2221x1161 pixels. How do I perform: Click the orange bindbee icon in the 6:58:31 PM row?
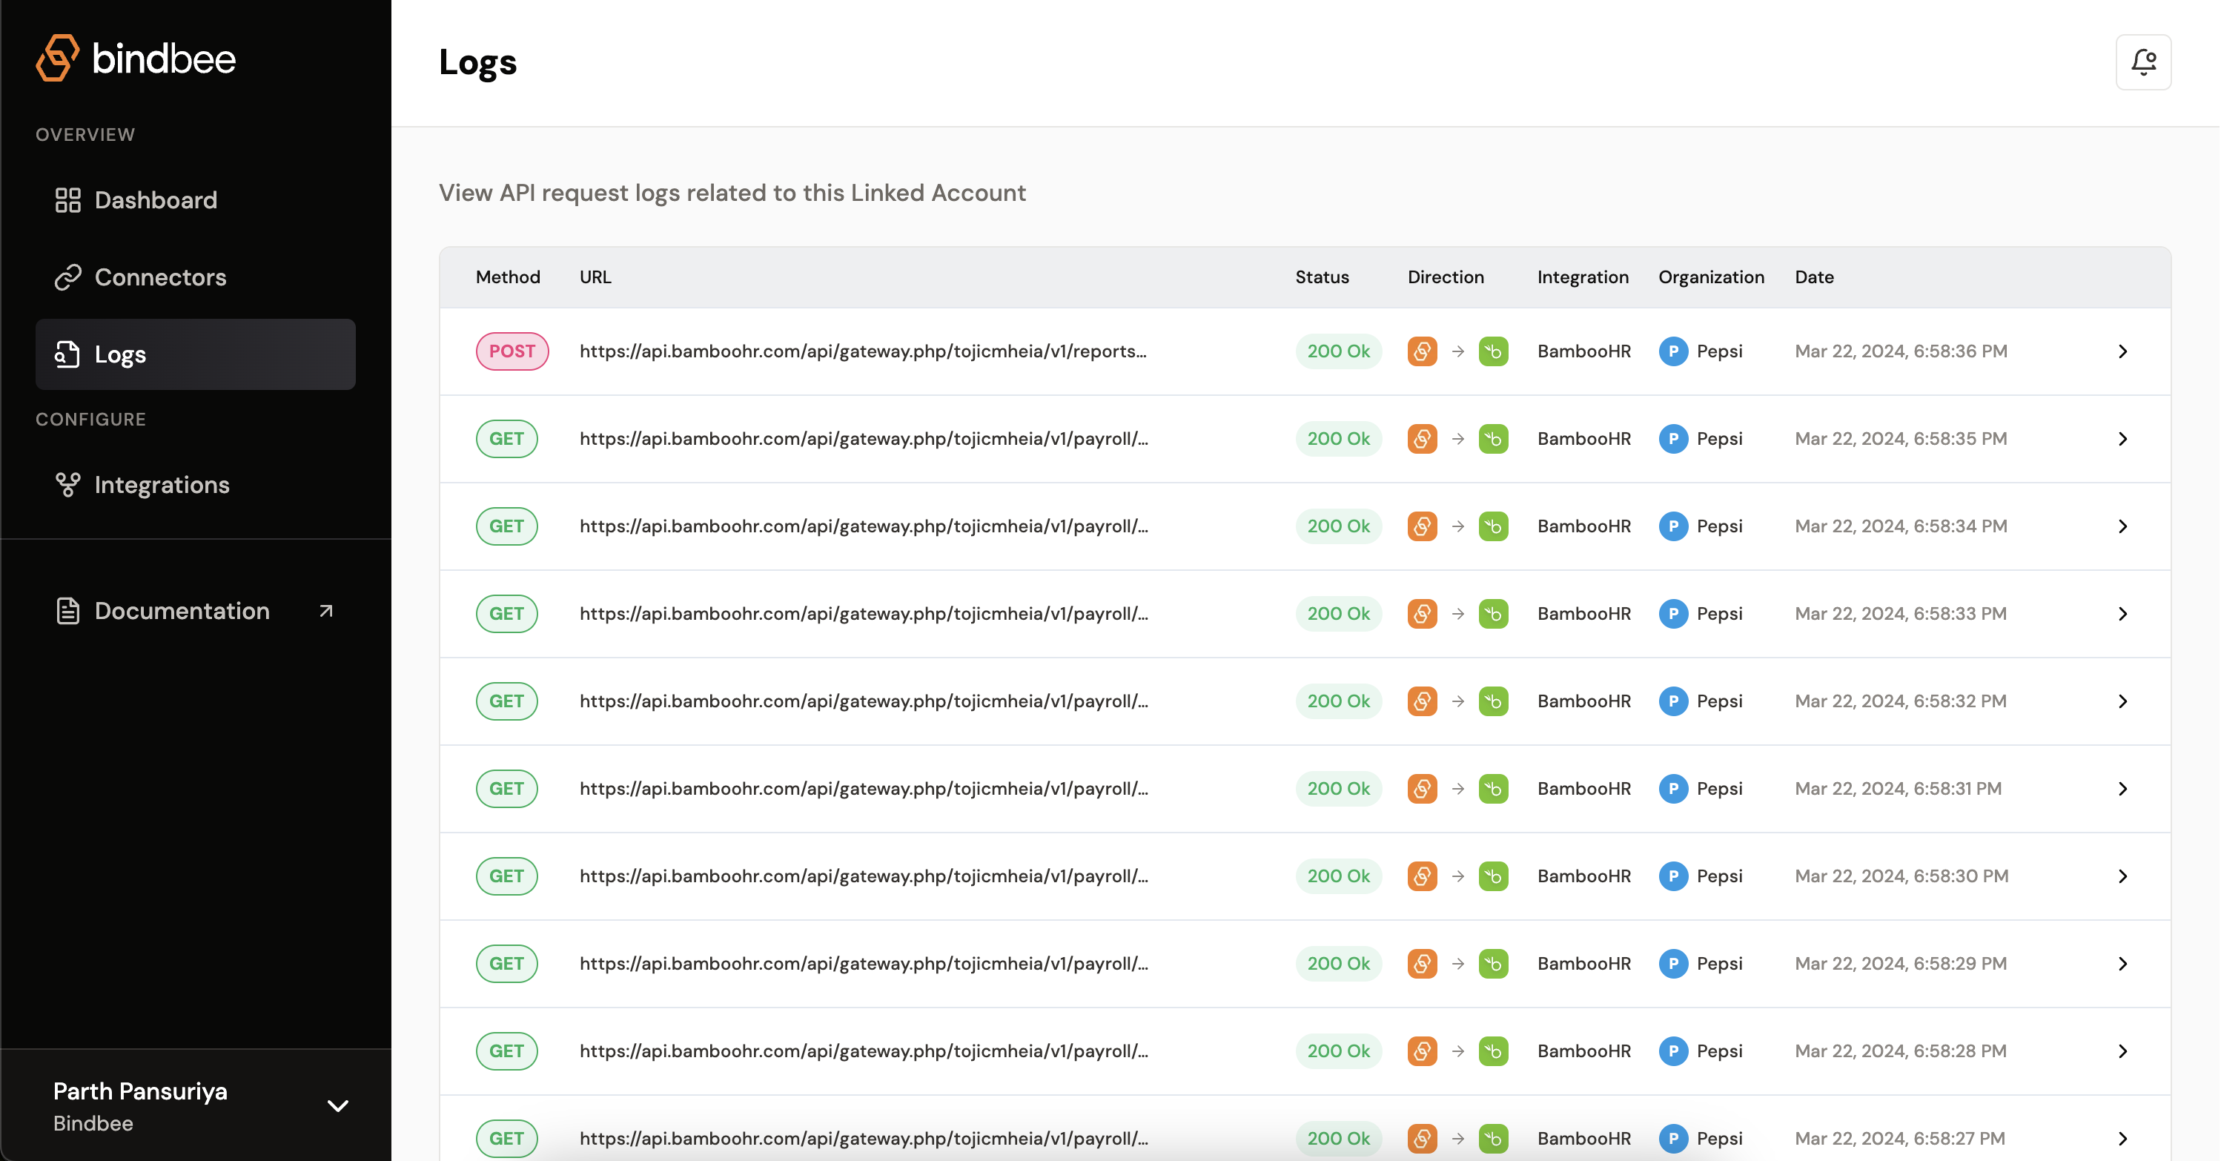(1422, 788)
